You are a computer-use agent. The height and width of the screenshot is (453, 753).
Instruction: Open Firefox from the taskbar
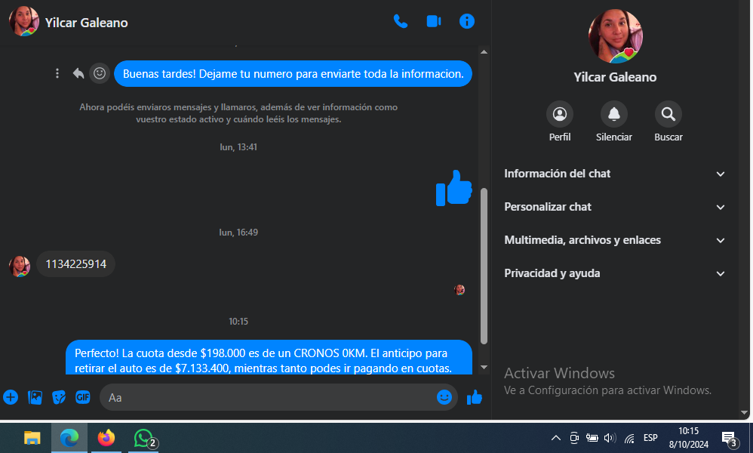pyautogui.click(x=106, y=438)
